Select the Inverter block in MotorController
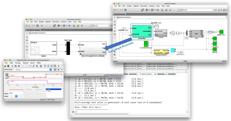231x121 pixels. click(x=161, y=33)
